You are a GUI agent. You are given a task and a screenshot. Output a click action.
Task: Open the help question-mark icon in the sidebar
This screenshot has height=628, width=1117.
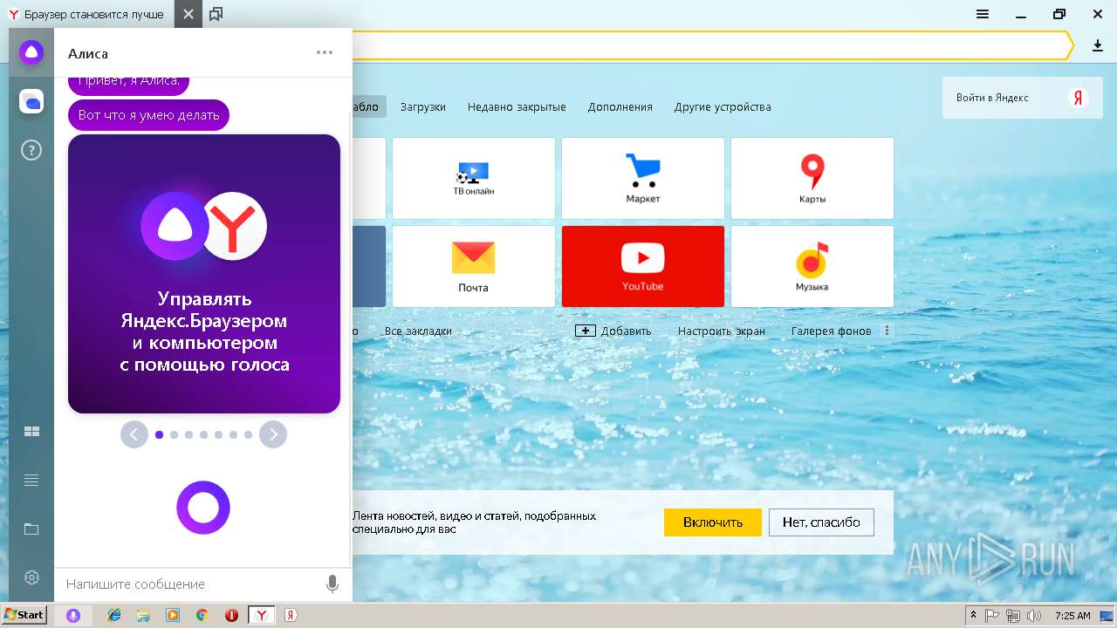click(x=31, y=151)
